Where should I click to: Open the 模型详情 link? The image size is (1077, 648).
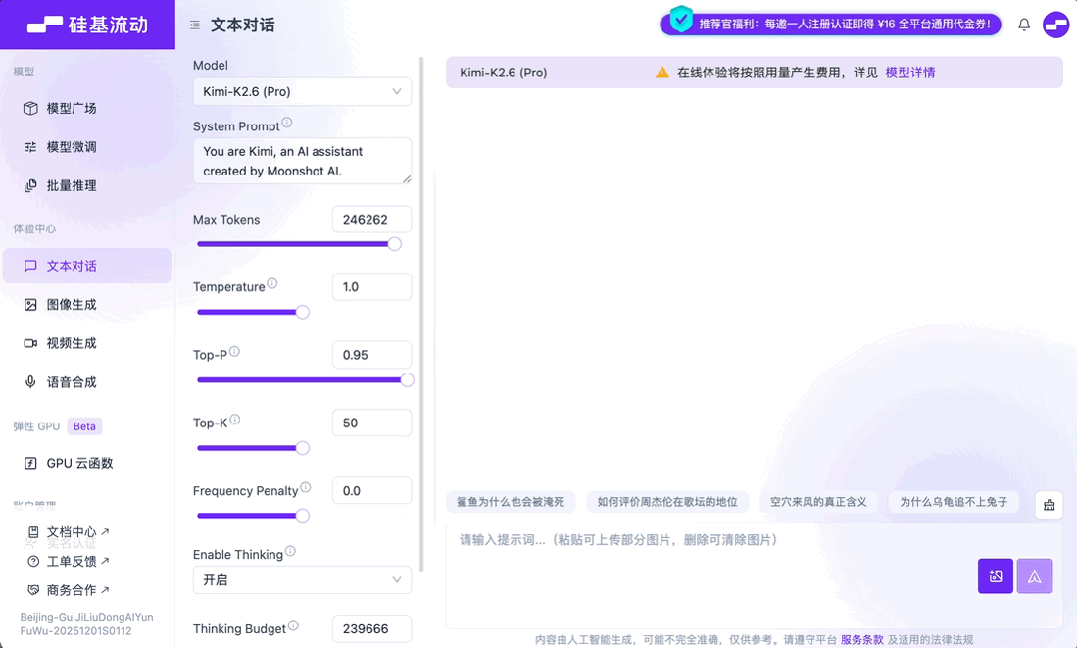point(910,72)
